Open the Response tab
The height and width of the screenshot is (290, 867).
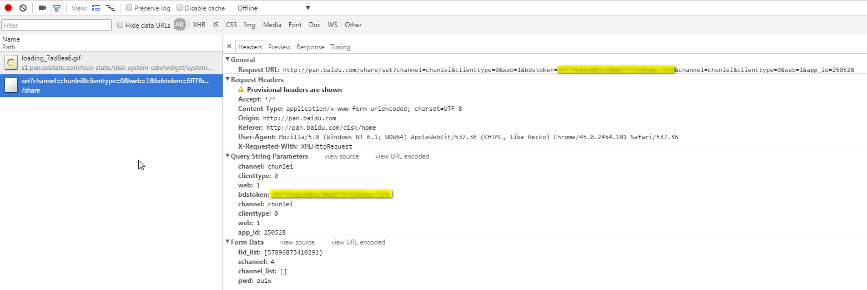click(310, 47)
